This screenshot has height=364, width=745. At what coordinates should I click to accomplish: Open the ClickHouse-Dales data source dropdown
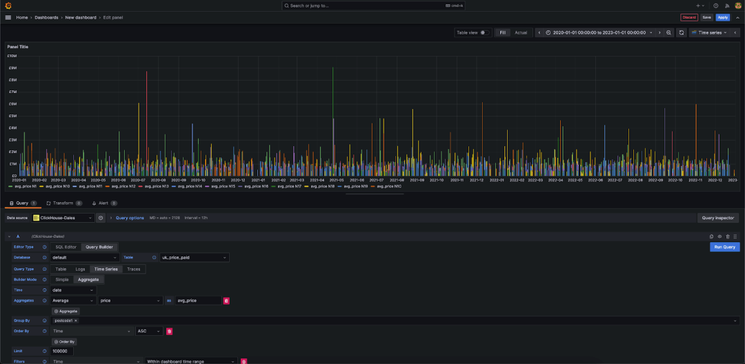(63, 218)
